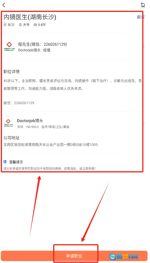Go back using the top-left arrow

pyautogui.click(x=4, y=5)
